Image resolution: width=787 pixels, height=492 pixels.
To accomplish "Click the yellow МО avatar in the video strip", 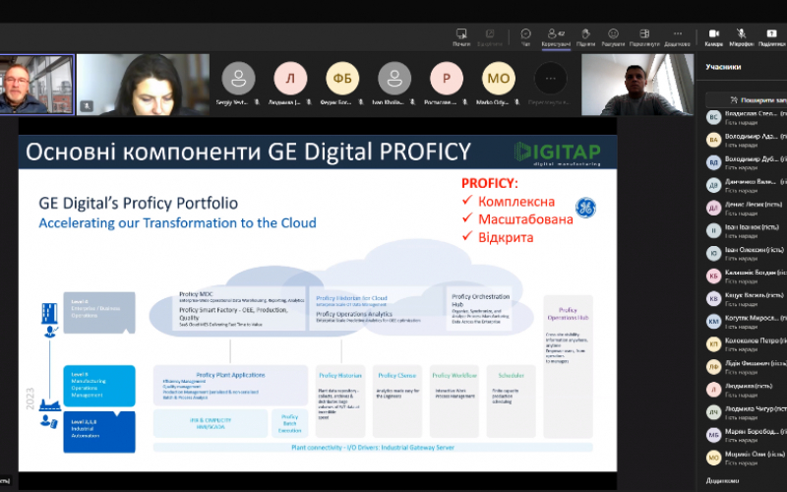I will pyautogui.click(x=499, y=79).
